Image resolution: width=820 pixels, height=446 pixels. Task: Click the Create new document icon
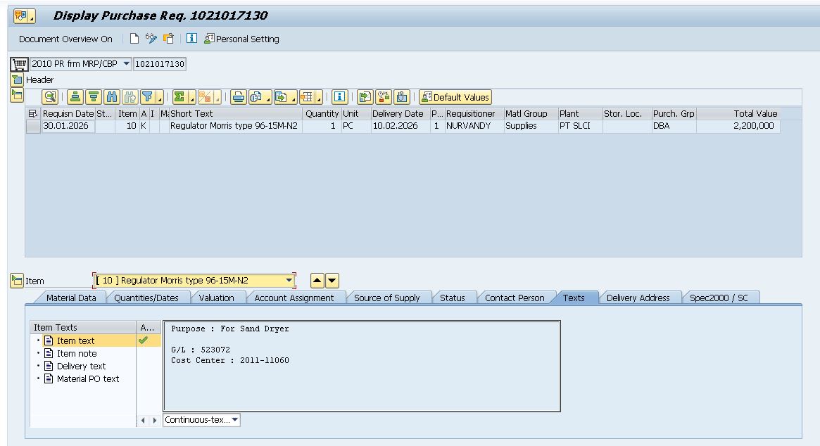coord(134,39)
